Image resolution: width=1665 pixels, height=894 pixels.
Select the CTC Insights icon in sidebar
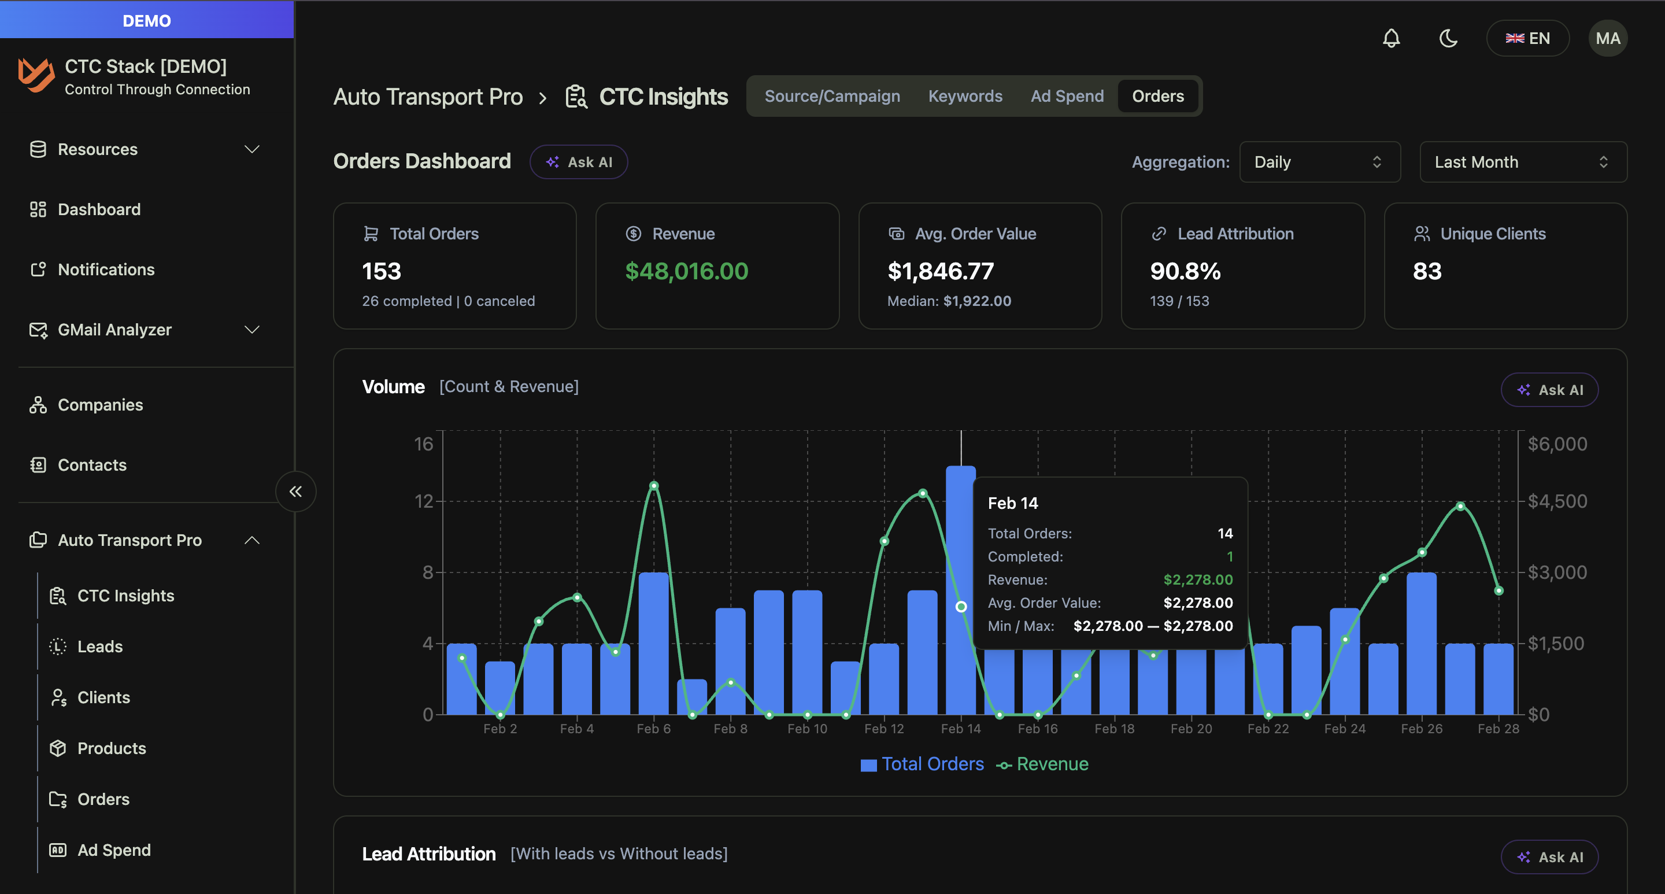click(58, 596)
